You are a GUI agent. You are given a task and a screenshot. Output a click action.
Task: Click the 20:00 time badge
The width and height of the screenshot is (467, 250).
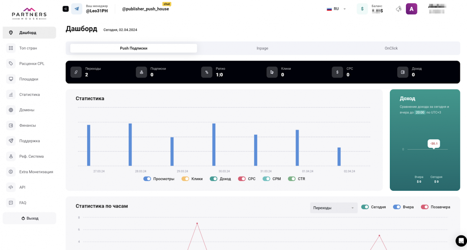click(x=420, y=112)
